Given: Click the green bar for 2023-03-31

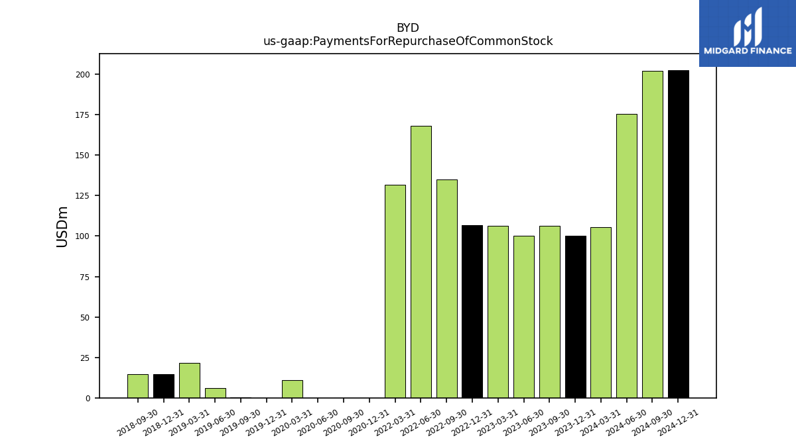Looking at the screenshot, I should click(x=498, y=312).
